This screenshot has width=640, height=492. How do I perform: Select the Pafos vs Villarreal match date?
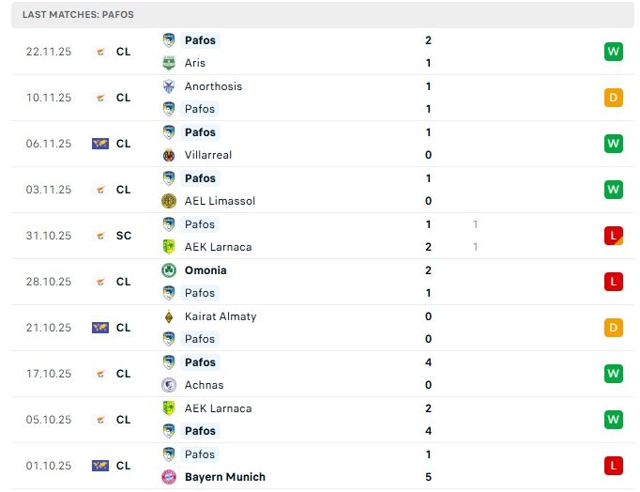click(49, 144)
